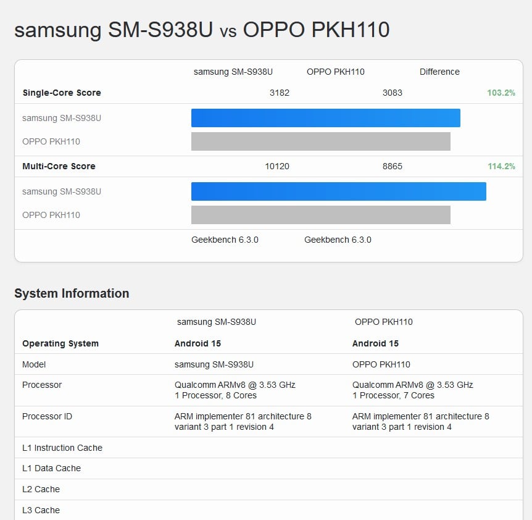The height and width of the screenshot is (520, 532).
Task: Click the green 114.2% difference value
Action: click(501, 166)
